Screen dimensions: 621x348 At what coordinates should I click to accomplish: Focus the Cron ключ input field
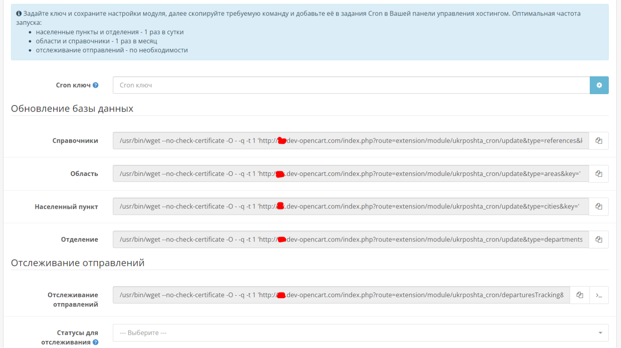click(351, 85)
